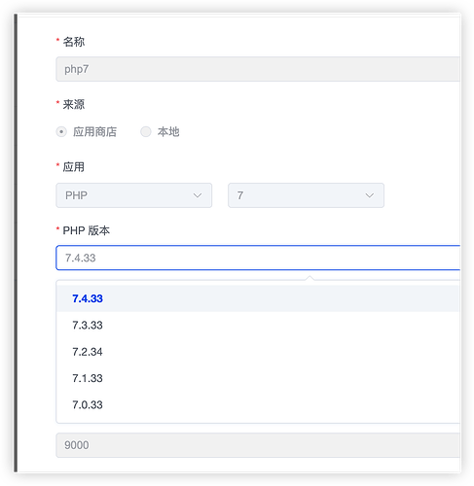The width and height of the screenshot is (474, 486).
Task: Open the PHP 版本 select box
Action: click(x=258, y=258)
